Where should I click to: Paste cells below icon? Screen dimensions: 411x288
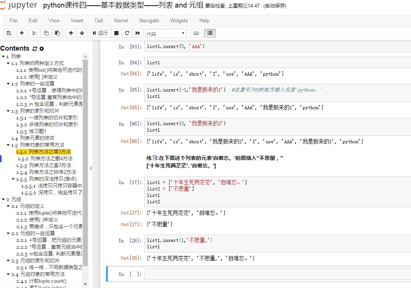[58, 33]
